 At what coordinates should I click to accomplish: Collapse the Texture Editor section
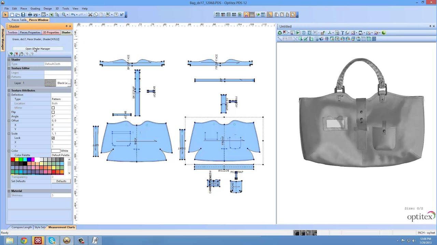tap(9, 68)
